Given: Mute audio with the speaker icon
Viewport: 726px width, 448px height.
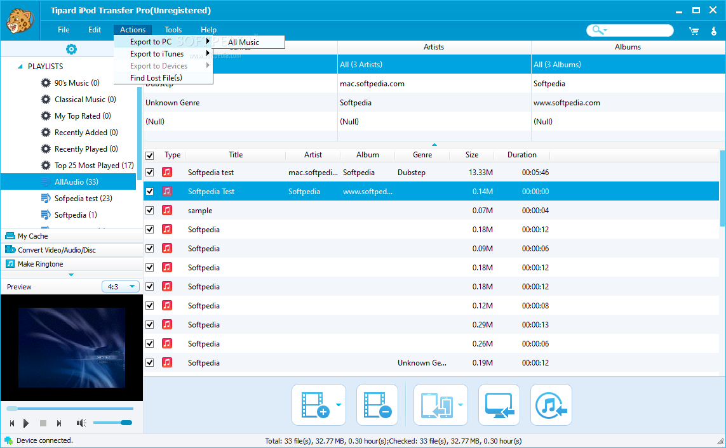Looking at the screenshot, I should (x=81, y=423).
